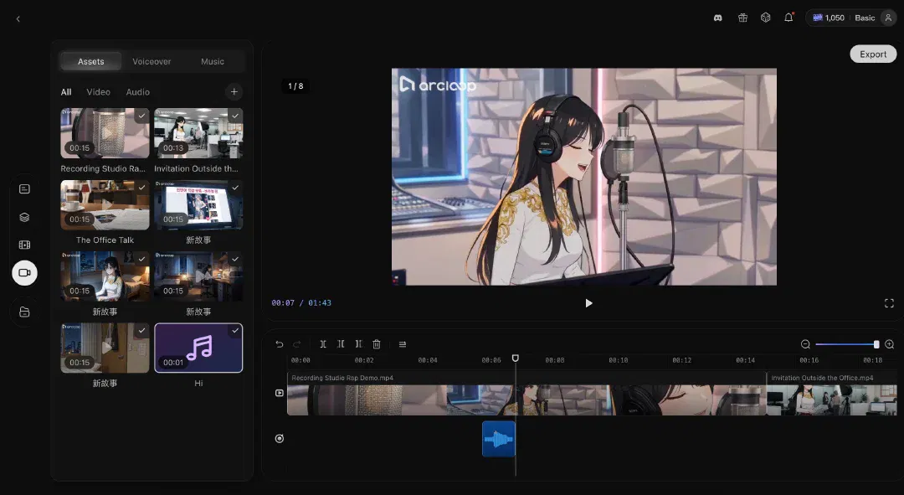Switch to the Assets tab
This screenshot has width=904, height=495.
[x=91, y=61]
